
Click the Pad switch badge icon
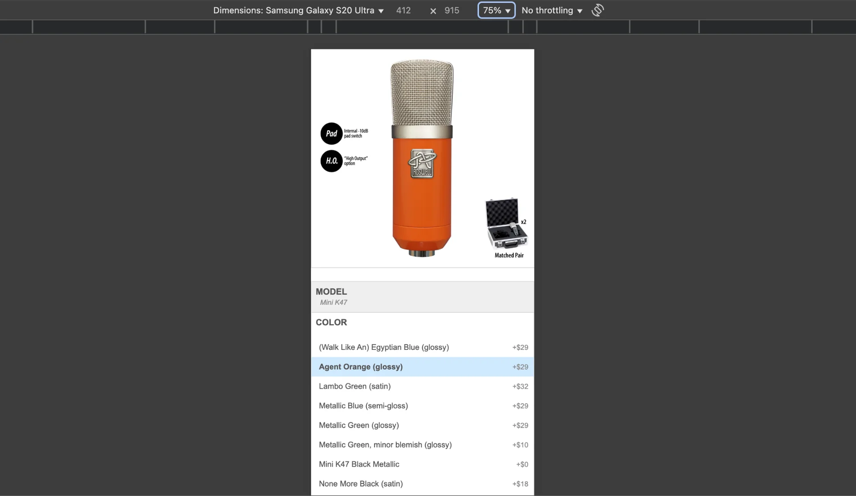point(331,134)
